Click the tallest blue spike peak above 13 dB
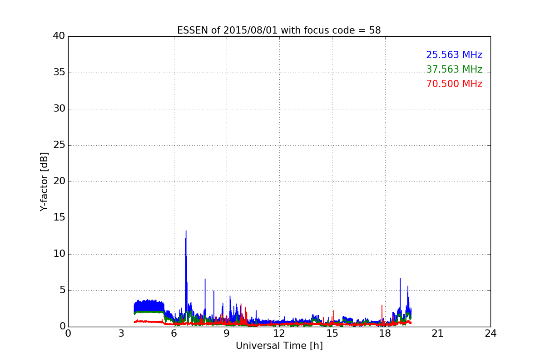Image resolution: width=545 pixels, height=363 pixels. [x=186, y=231]
